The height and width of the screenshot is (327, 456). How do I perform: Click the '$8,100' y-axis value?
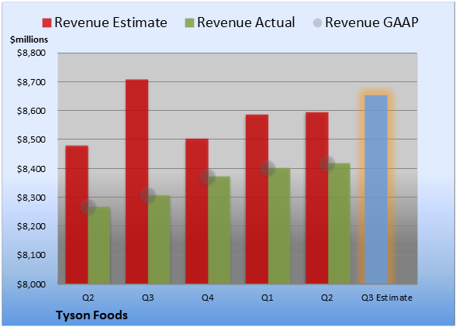[31, 255]
